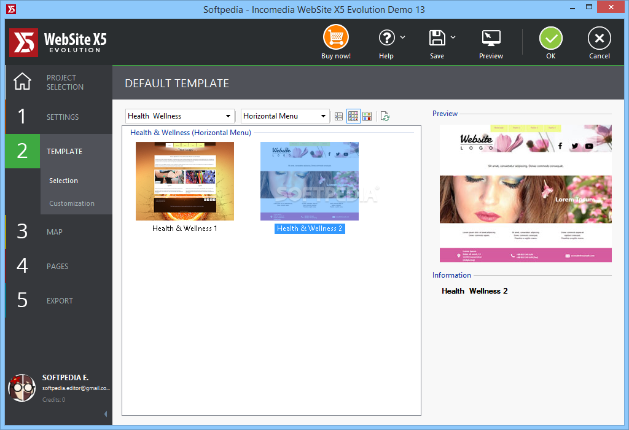The height and width of the screenshot is (430, 629).
Task: Close the WebSite X5 window
Action: 611,7
